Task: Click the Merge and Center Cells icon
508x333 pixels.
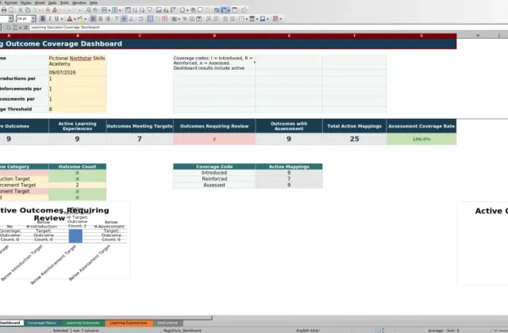Action: tap(150, 19)
